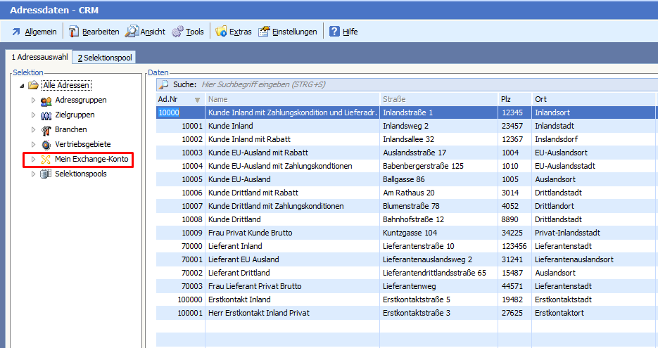
Task: Click the Allgemein arrow icon in toolbar
Action: coord(15,32)
